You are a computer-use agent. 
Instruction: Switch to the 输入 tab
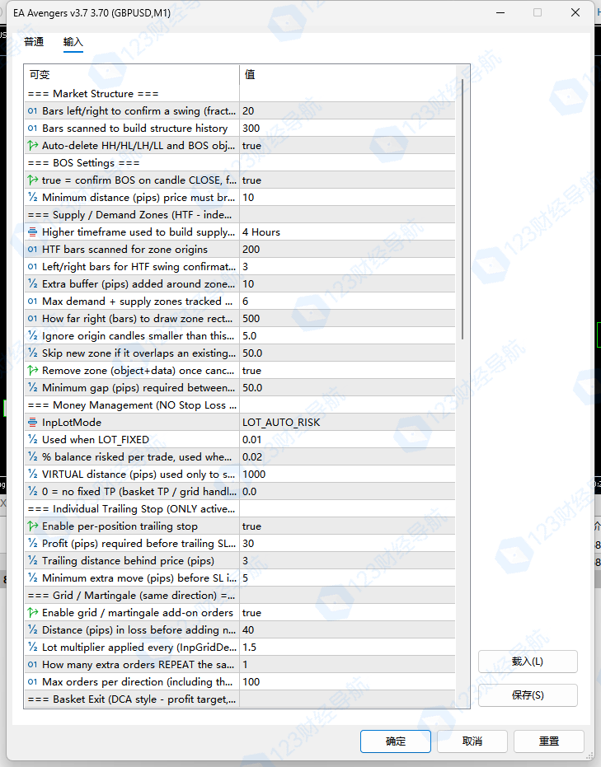point(73,42)
